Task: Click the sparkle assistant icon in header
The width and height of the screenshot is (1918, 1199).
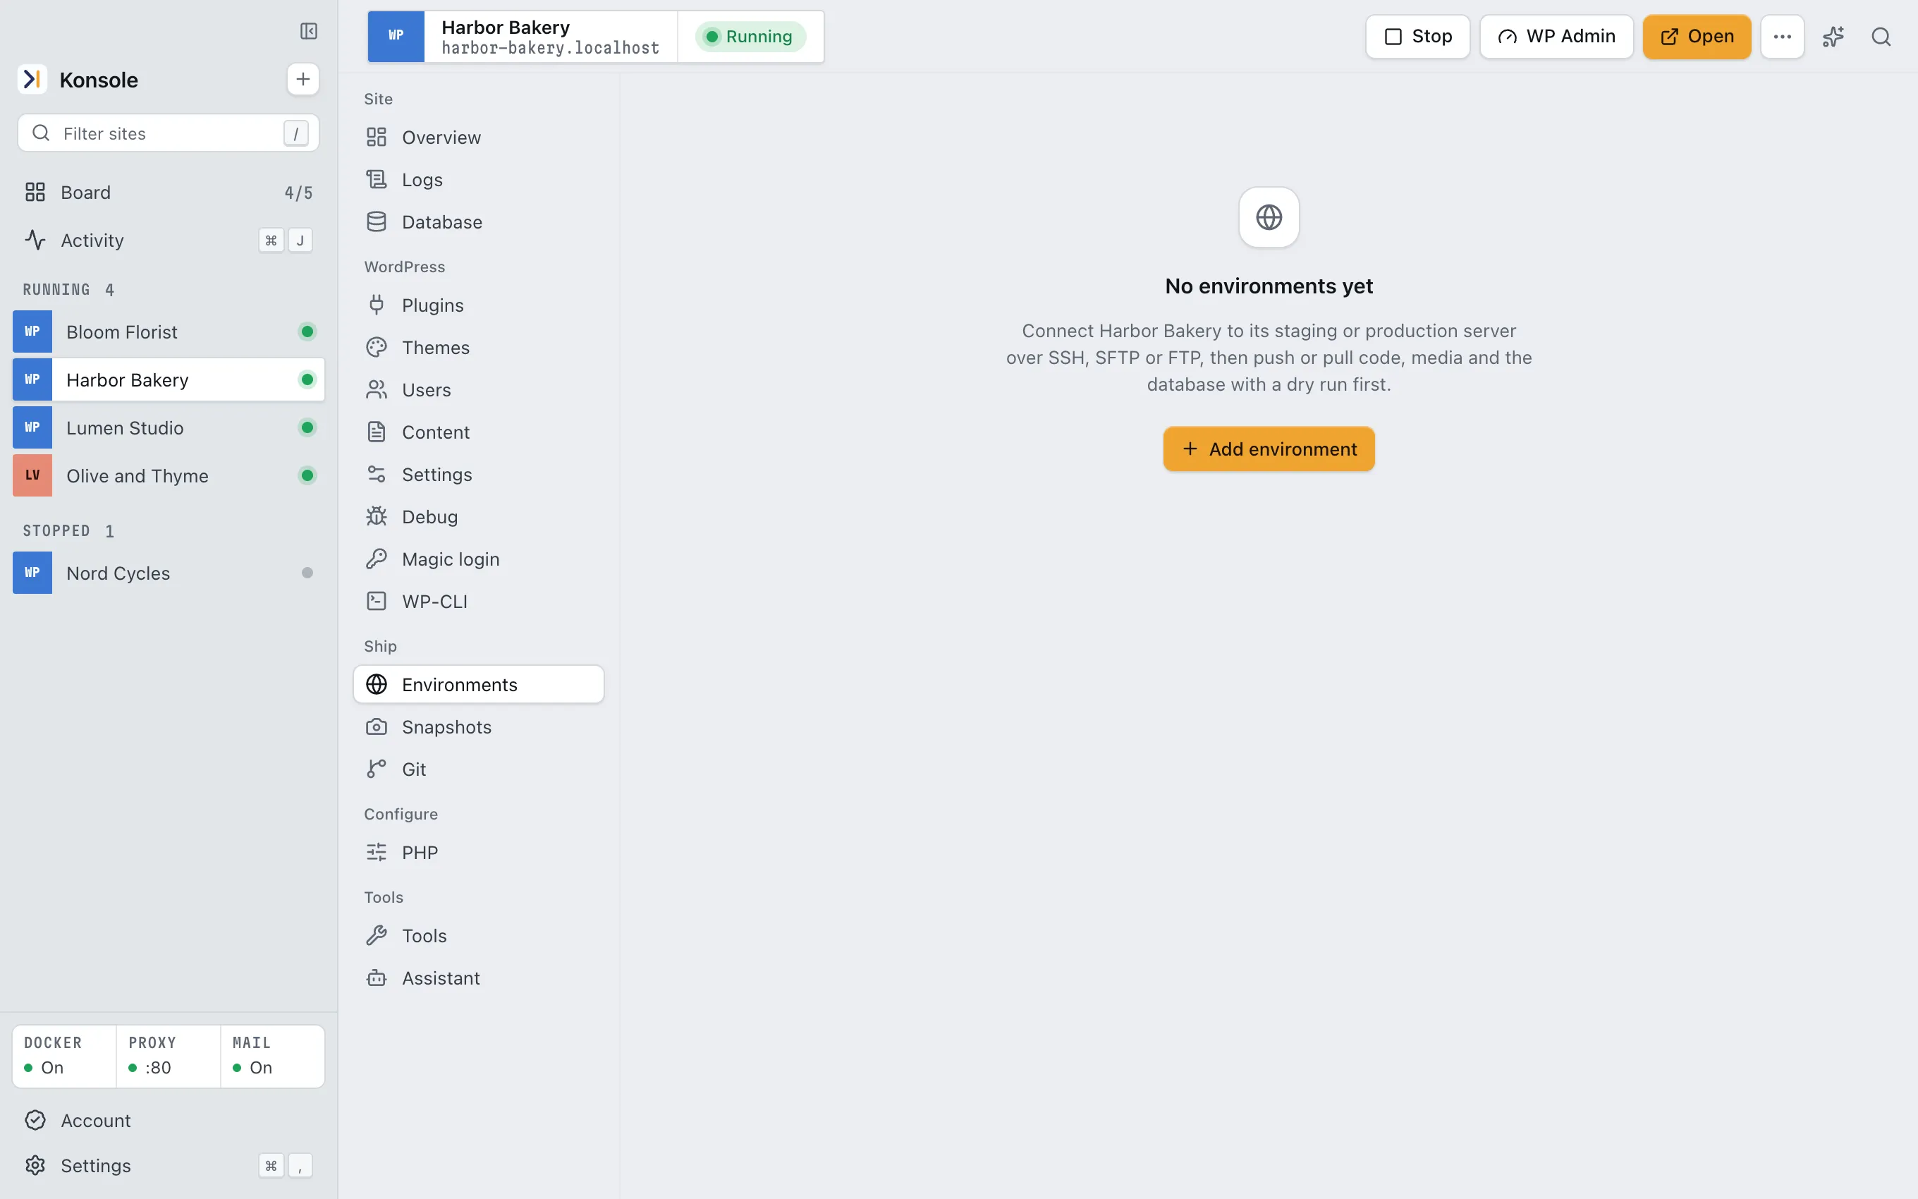Action: [1833, 37]
